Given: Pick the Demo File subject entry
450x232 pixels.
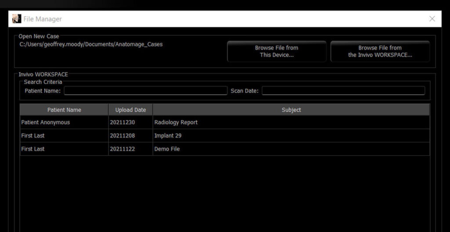Looking at the screenshot, I should coord(167,149).
